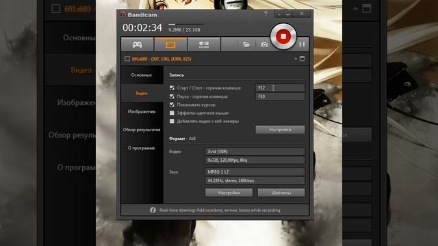Open format Настройки button near Шаблоны
This screenshot has height=246, width=438.
point(229,193)
